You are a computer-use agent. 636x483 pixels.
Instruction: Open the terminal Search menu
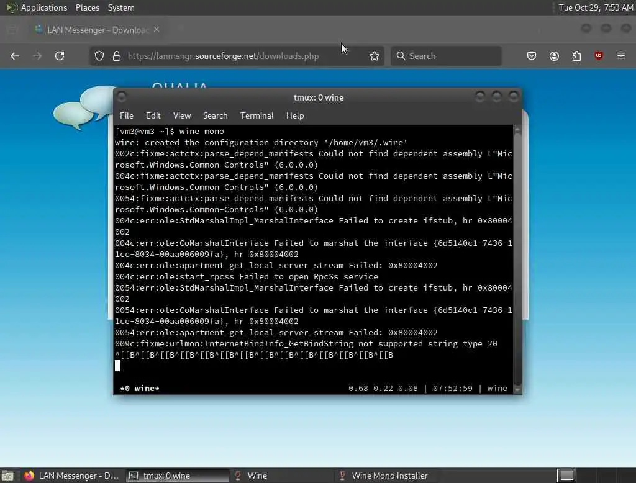[215, 115]
